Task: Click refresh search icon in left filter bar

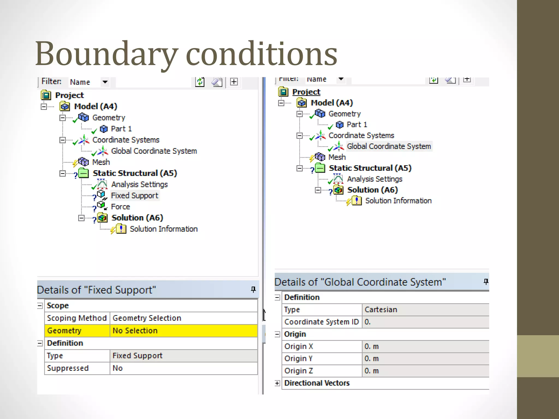Action: (x=200, y=82)
